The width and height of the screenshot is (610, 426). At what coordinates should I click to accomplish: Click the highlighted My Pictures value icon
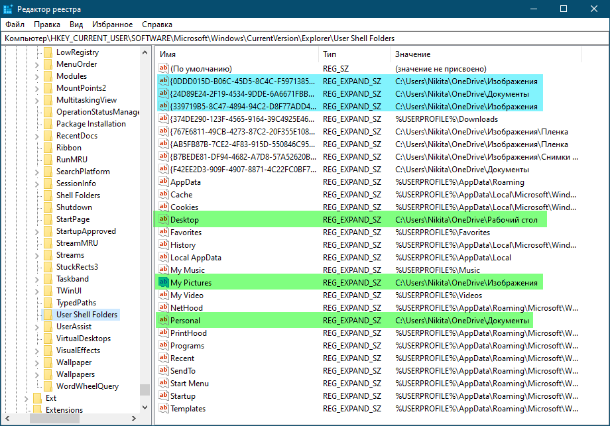coord(163,282)
